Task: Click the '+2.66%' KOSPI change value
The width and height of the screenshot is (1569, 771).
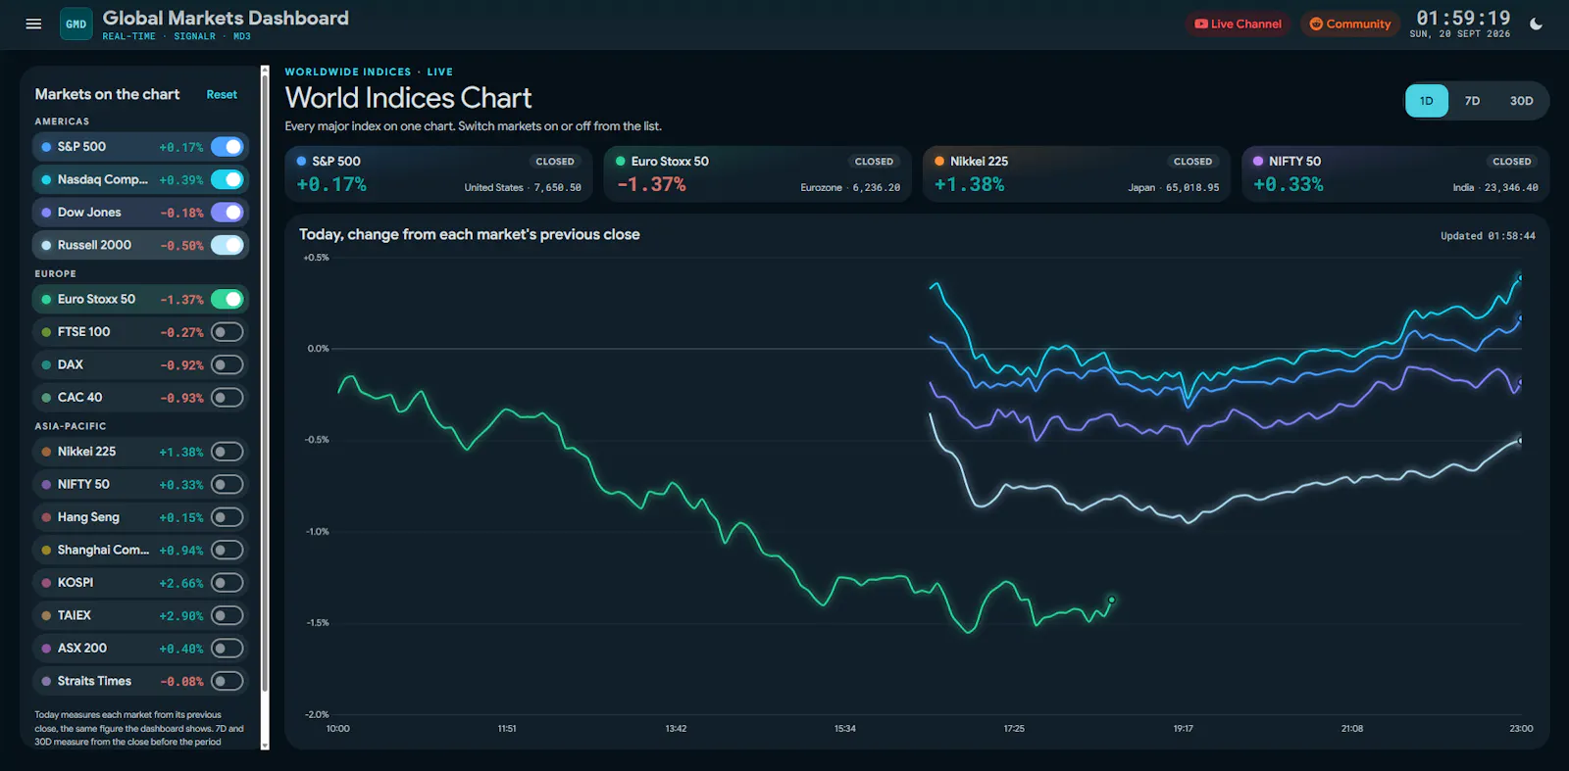Action: click(181, 583)
